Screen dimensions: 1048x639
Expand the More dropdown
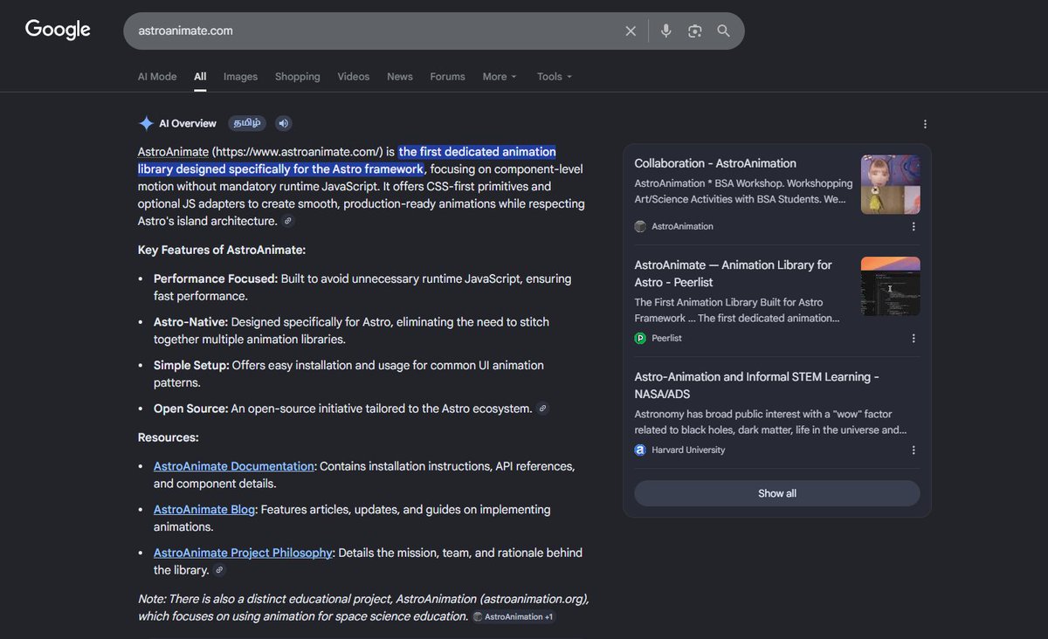pyautogui.click(x=500, y=77)
